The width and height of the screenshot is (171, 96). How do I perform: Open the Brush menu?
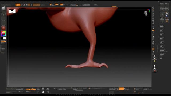pos(5,2)
